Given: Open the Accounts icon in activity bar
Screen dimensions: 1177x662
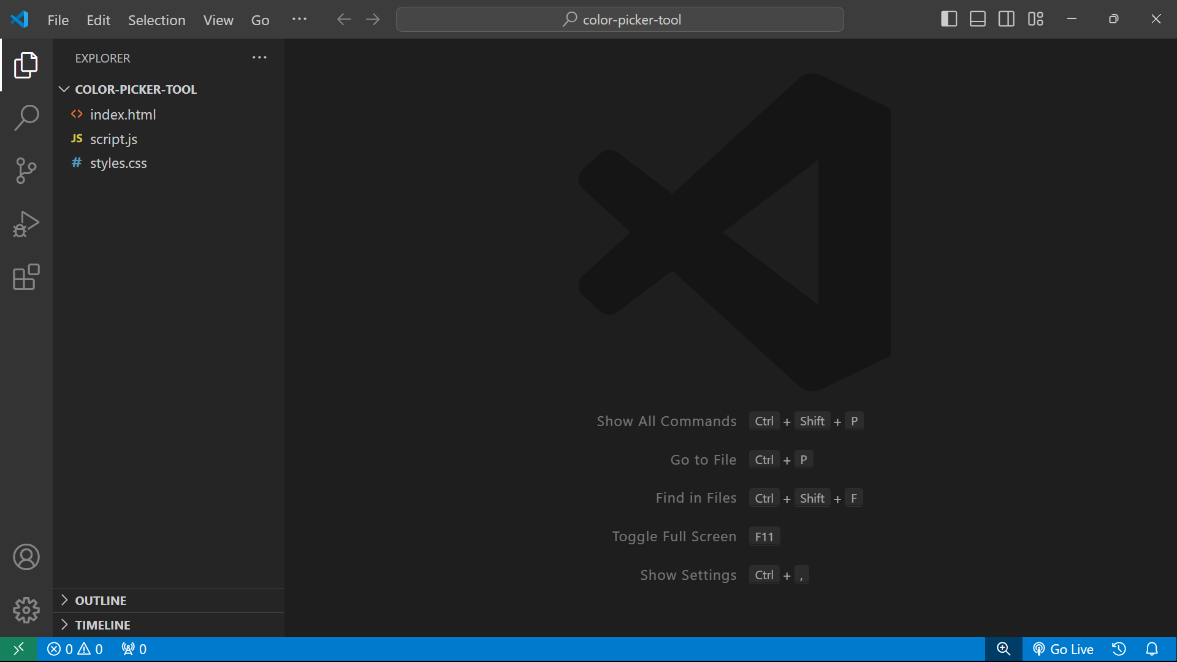Looking at the screenshot, I should coord(26,557).
